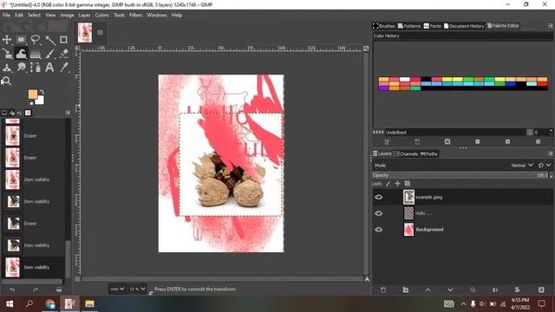This screenshot has width=555, height=312.
Task: Open the palette dock tab menu
Action: 551,25
